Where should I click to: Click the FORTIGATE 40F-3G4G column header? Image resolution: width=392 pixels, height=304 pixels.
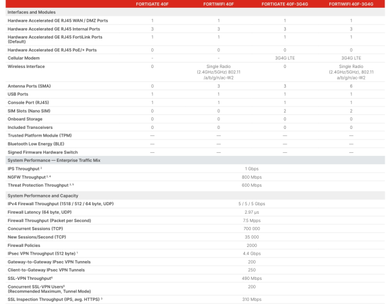(284, 4)
